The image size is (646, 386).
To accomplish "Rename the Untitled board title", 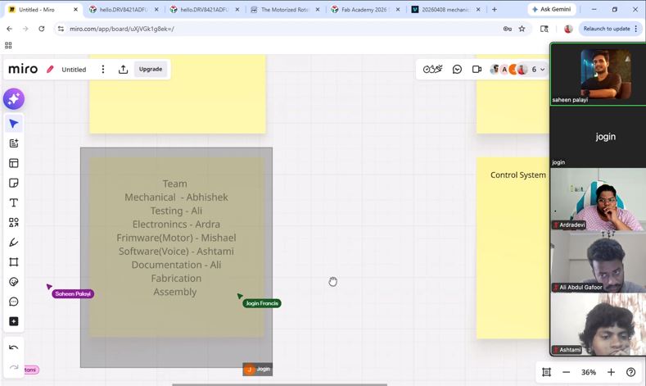I will [74, 70].
